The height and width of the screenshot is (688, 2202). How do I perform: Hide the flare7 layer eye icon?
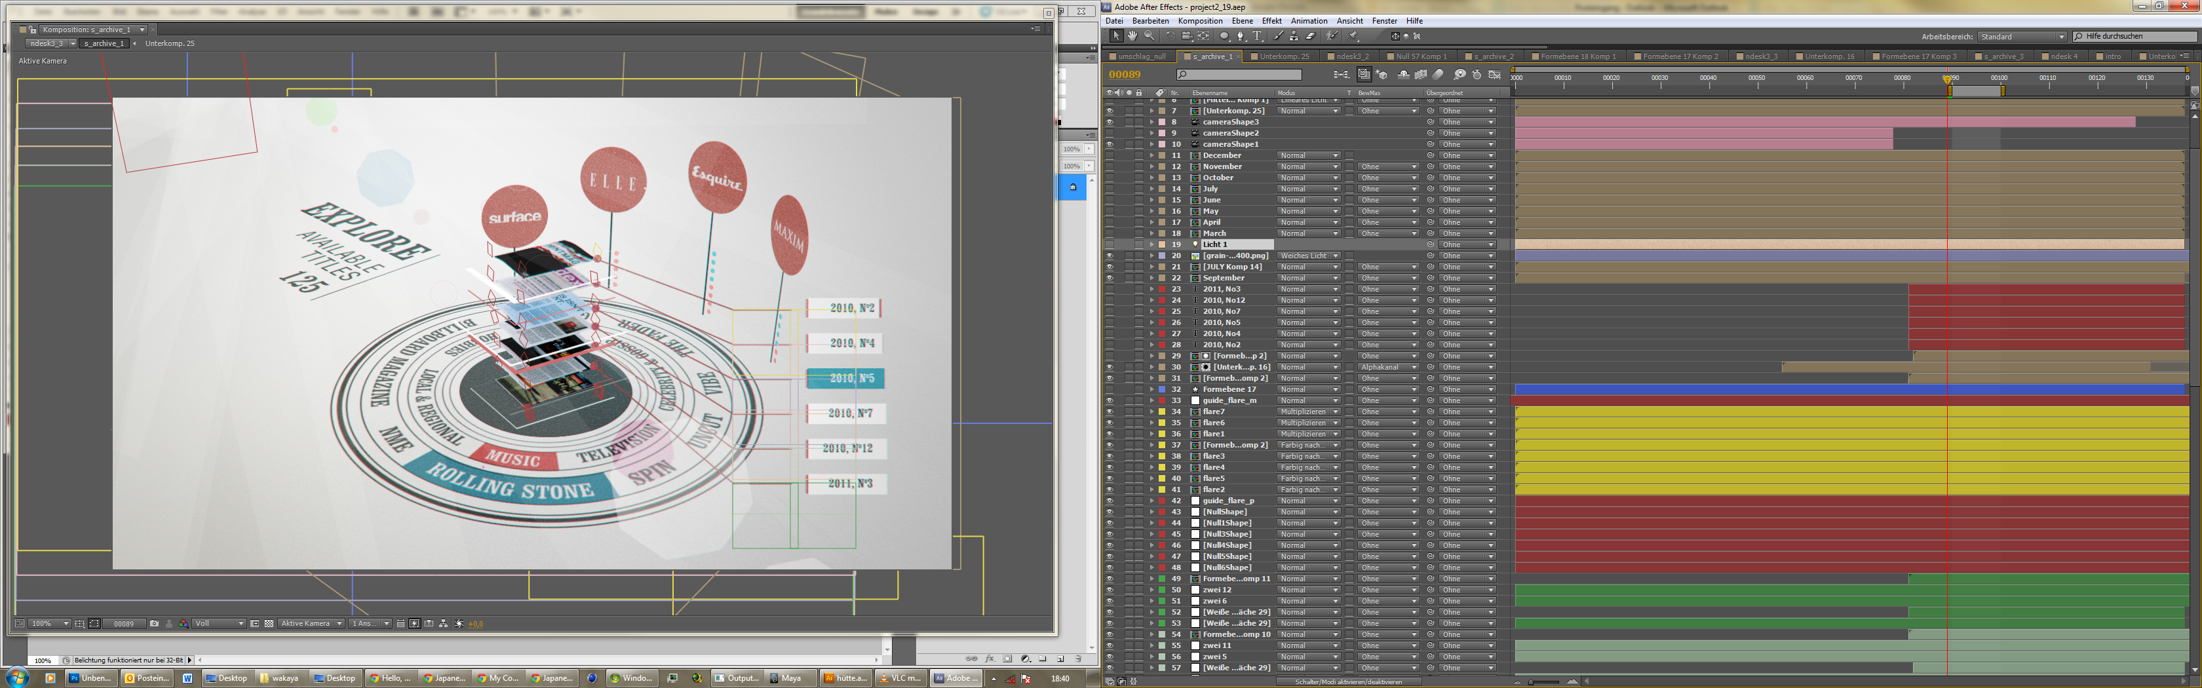(x=1110, y=412)
